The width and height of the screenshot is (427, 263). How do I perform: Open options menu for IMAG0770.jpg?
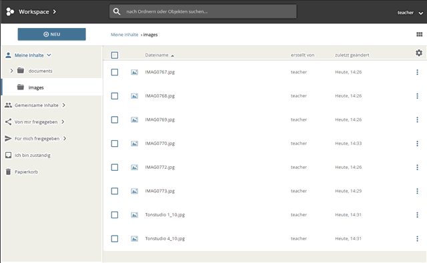tap(417, 144)
